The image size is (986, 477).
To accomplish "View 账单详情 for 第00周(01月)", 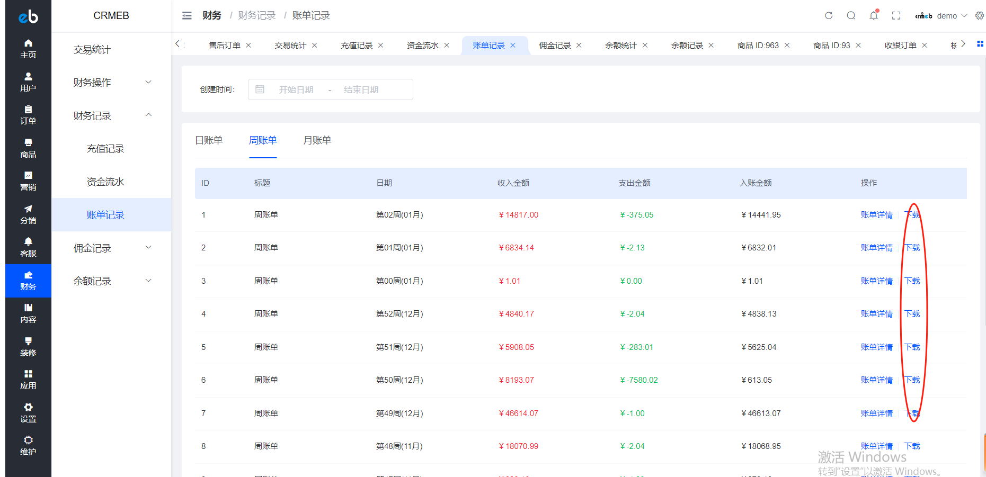I will tap(877, 281).
